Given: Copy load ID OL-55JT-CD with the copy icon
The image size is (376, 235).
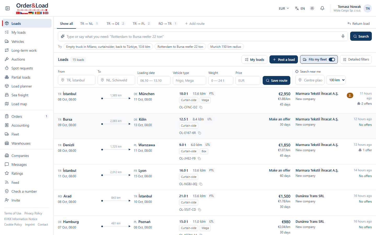Looking at the screenshot, I should 199,210.
